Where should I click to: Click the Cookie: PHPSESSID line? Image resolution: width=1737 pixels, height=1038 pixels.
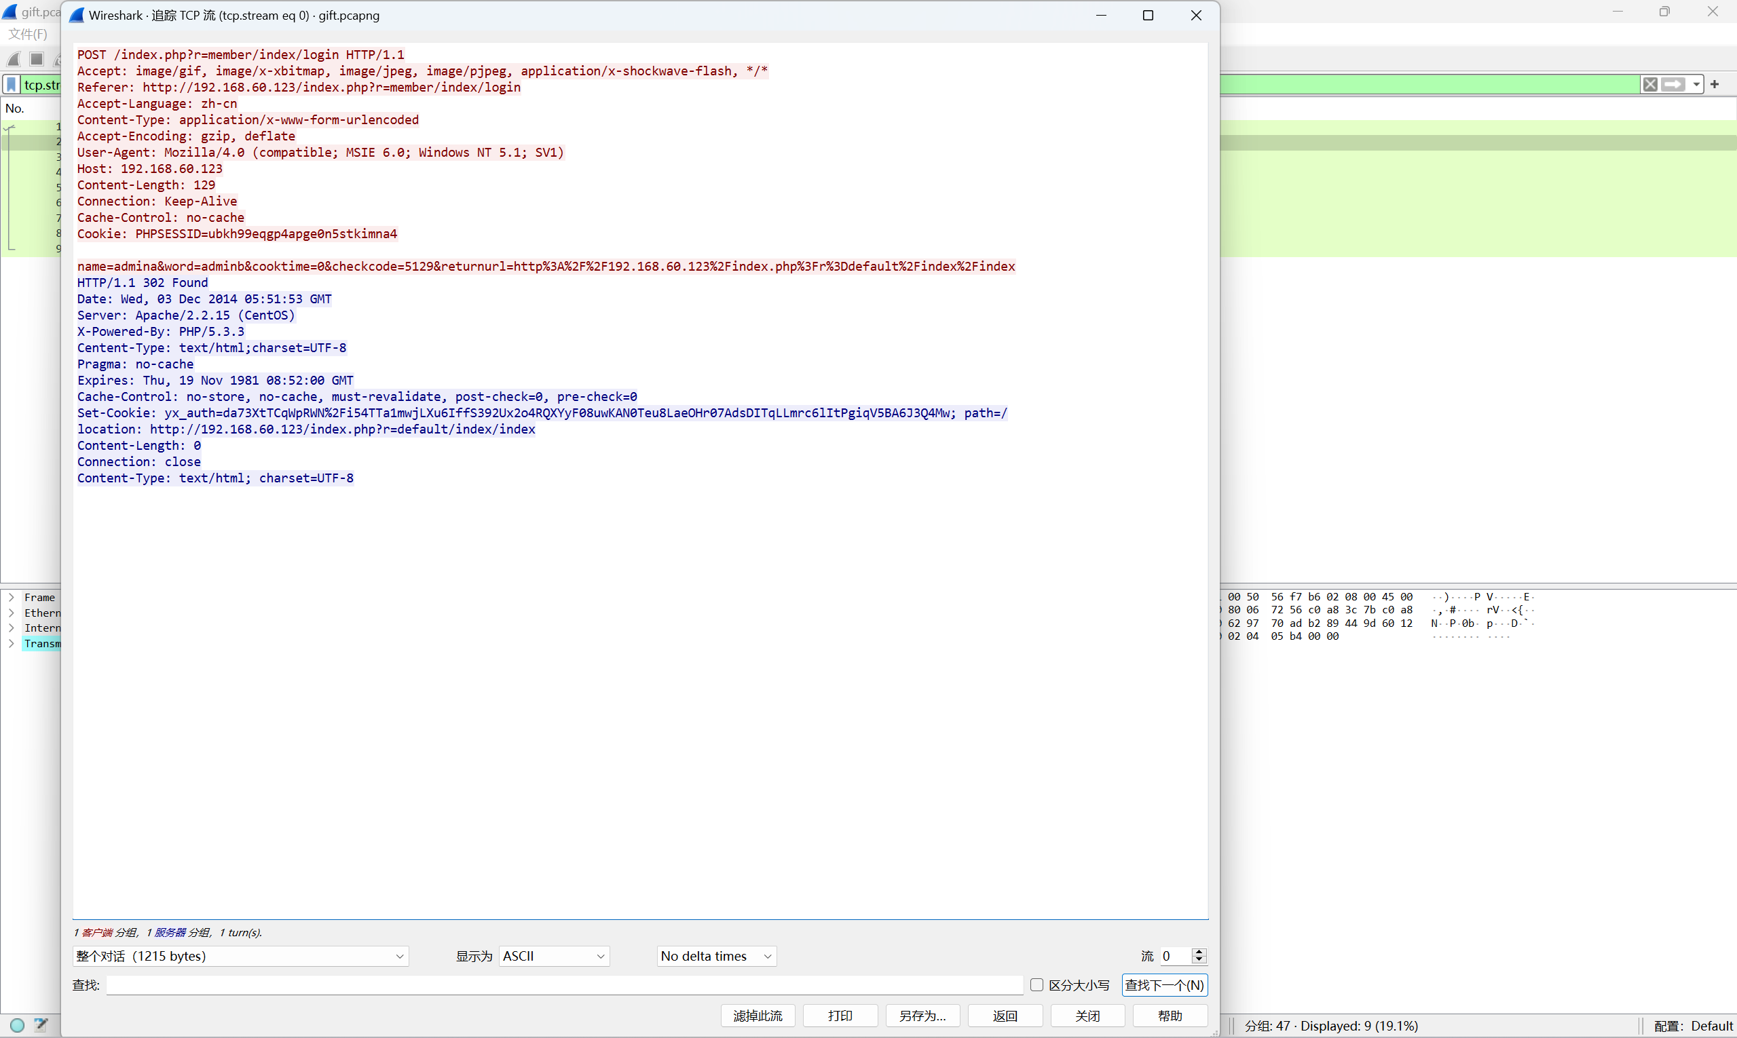click(238, 233)
